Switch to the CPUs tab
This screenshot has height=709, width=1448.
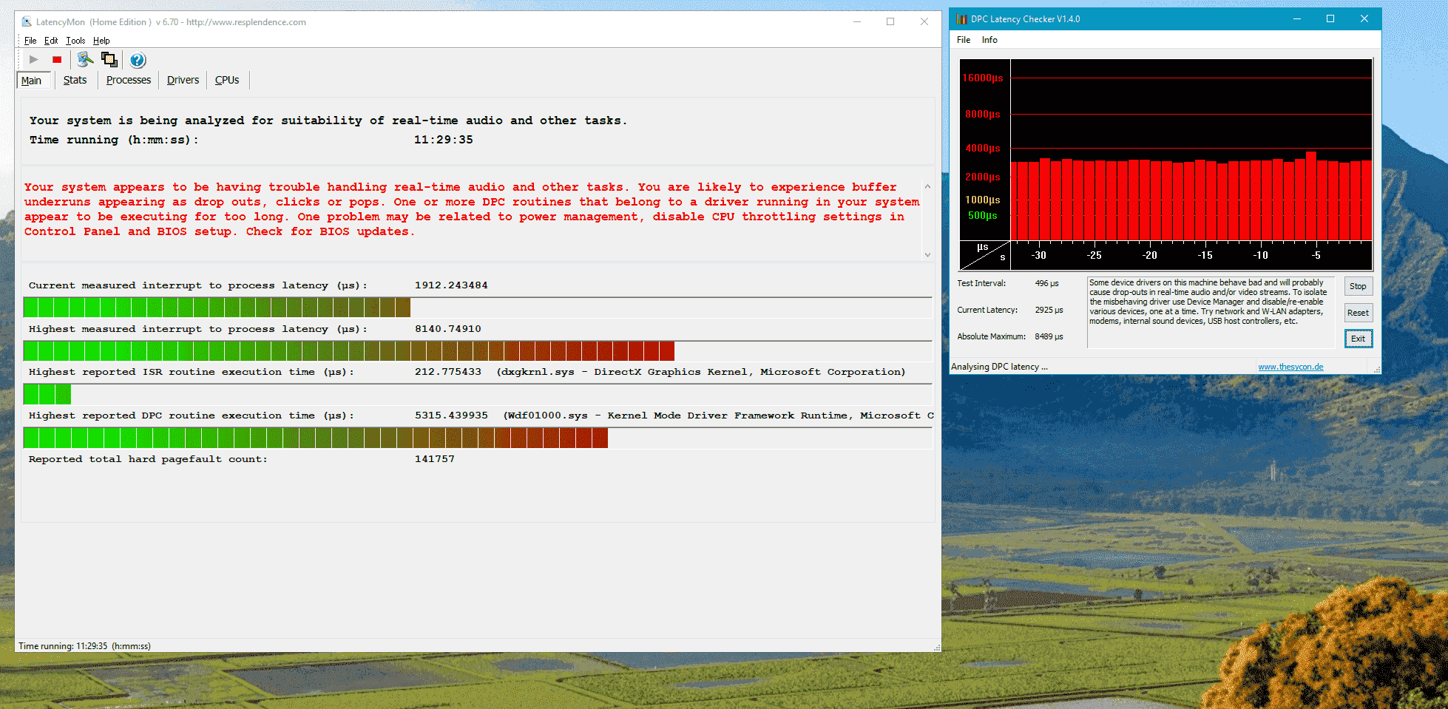[227, 80]
